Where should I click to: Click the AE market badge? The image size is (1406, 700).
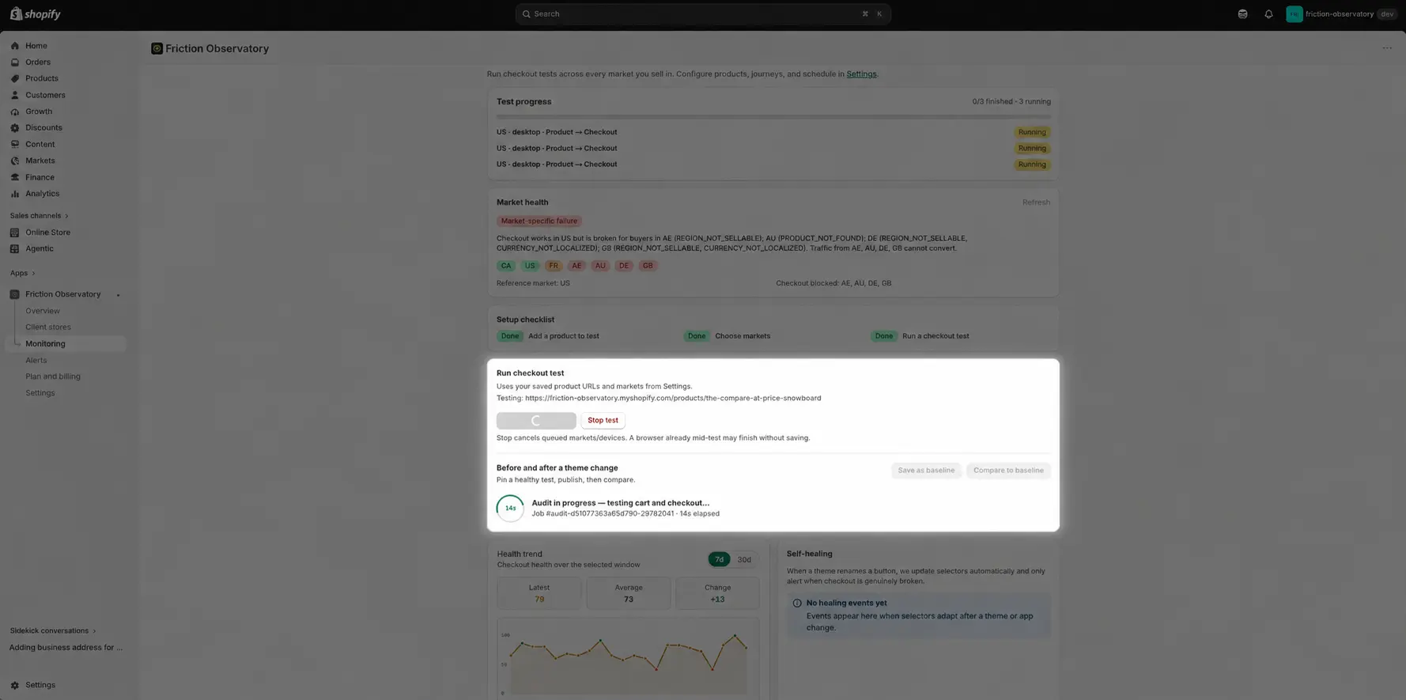[x=576, y=266]
